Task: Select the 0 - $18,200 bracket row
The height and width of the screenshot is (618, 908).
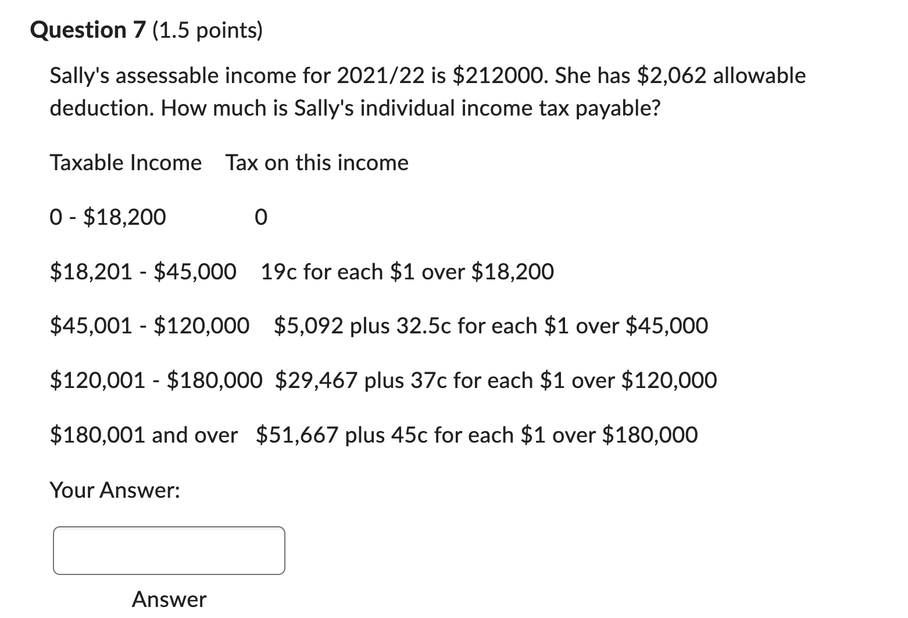Action: [x=108, y=217]
